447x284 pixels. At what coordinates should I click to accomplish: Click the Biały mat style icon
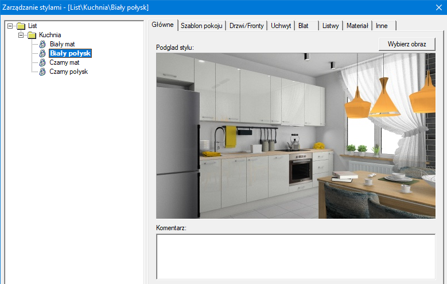point(42,44)
